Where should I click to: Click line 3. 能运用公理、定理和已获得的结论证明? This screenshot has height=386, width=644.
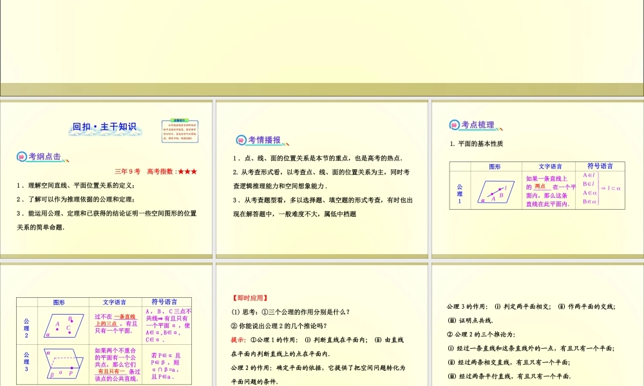click(x=107, y=214)
